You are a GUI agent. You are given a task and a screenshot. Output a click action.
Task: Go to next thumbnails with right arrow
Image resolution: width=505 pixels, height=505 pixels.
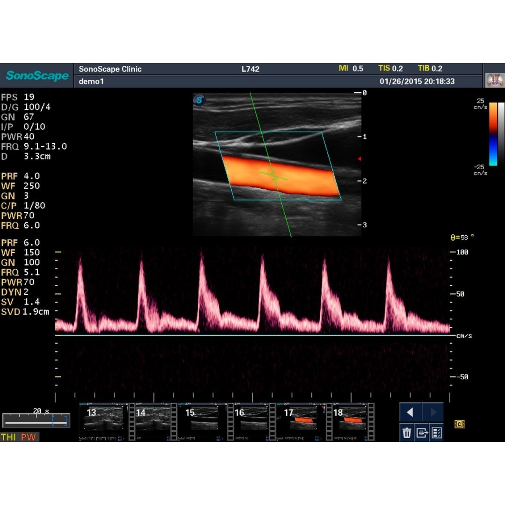pos(433,412)
